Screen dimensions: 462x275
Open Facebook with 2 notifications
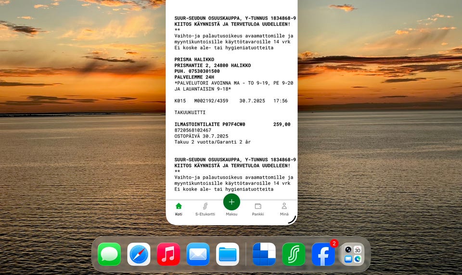323,254
